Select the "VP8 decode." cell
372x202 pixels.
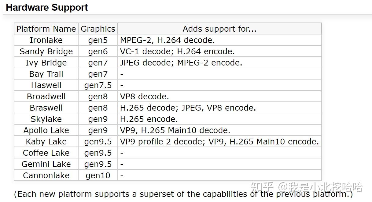pyautogui.click(x=144, y=97)
